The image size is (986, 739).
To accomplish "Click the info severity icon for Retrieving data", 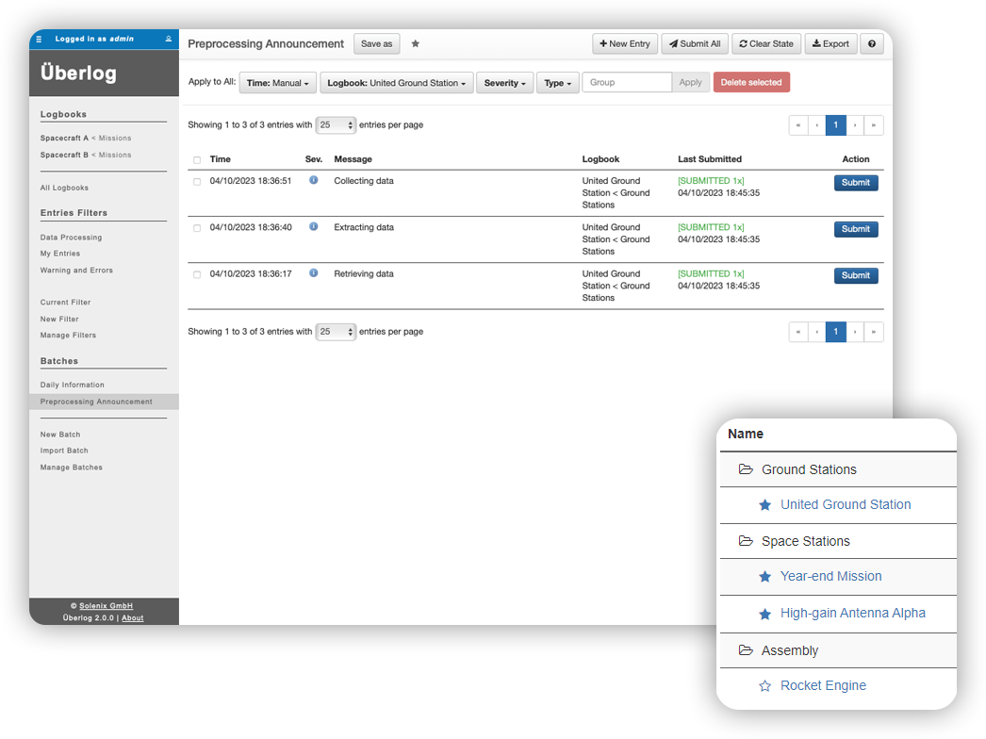I will pyautogui.click(x=313, y=273).
